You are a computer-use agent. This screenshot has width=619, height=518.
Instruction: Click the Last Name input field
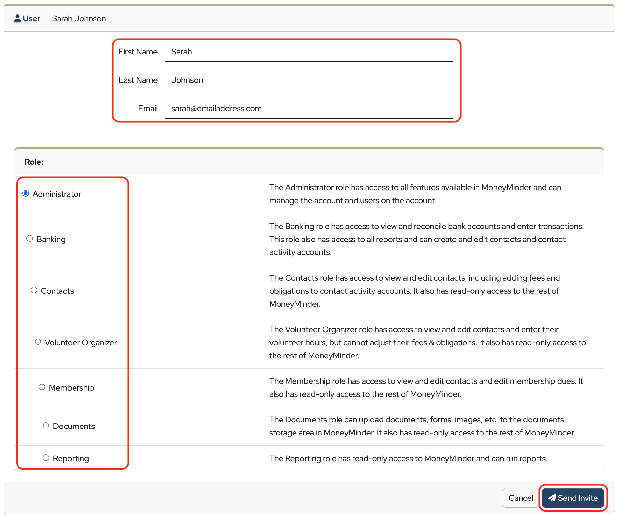point(309,80)
